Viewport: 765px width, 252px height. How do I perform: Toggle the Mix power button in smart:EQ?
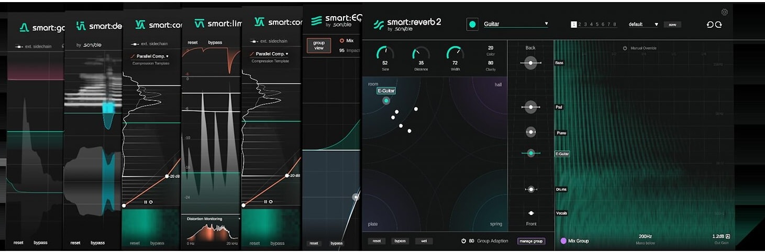click(x=342, y=40)
